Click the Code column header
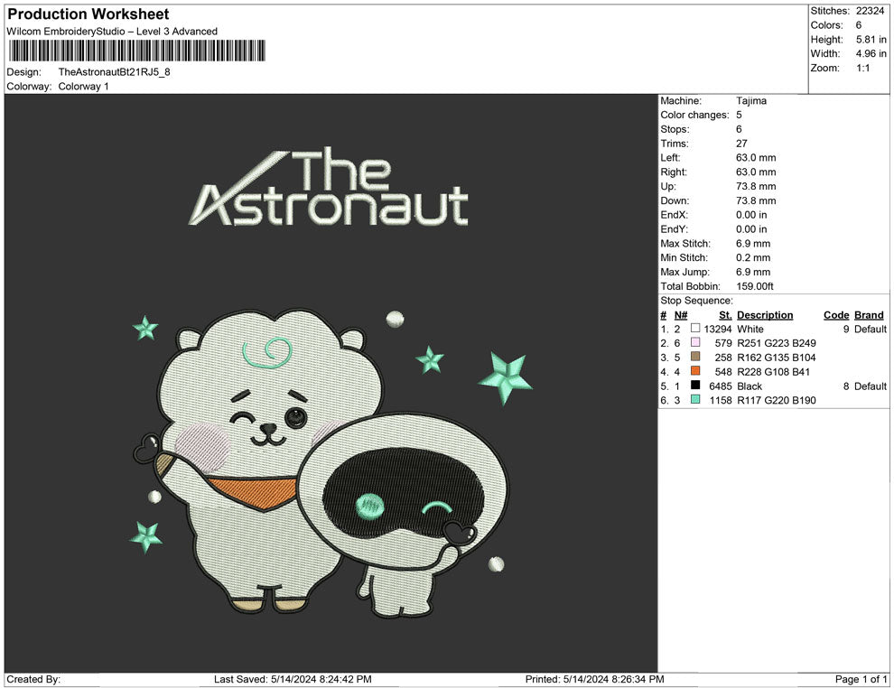The image size is (894, 688). coord(836,315)
